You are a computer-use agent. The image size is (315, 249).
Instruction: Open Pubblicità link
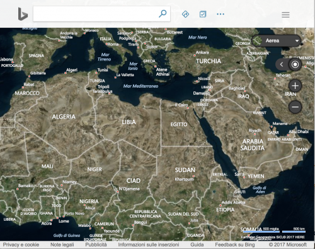96,245
